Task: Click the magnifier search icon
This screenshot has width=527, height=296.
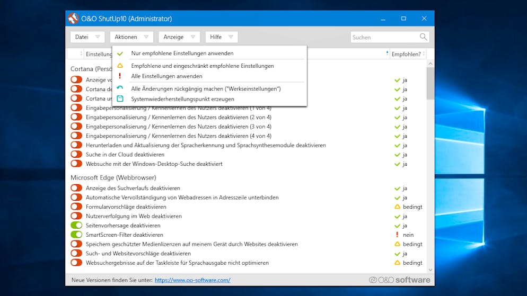Action: pyautogui.click(x=423, y=37)
